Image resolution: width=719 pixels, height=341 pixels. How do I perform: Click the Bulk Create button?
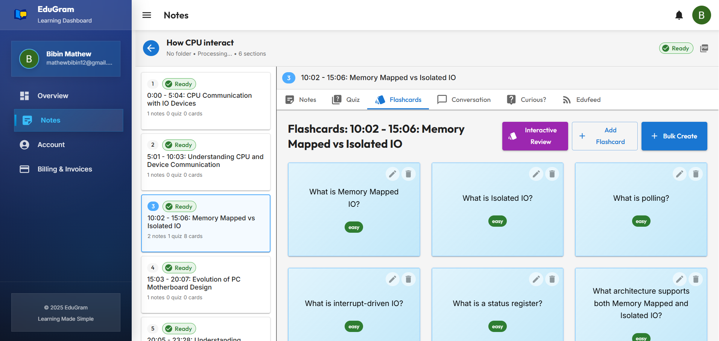[x=674, y=136]
